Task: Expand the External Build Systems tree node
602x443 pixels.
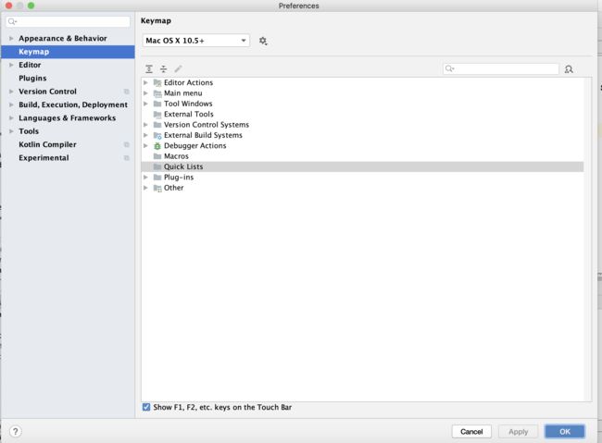Action: pyautogui.click(x=146, y=135)
